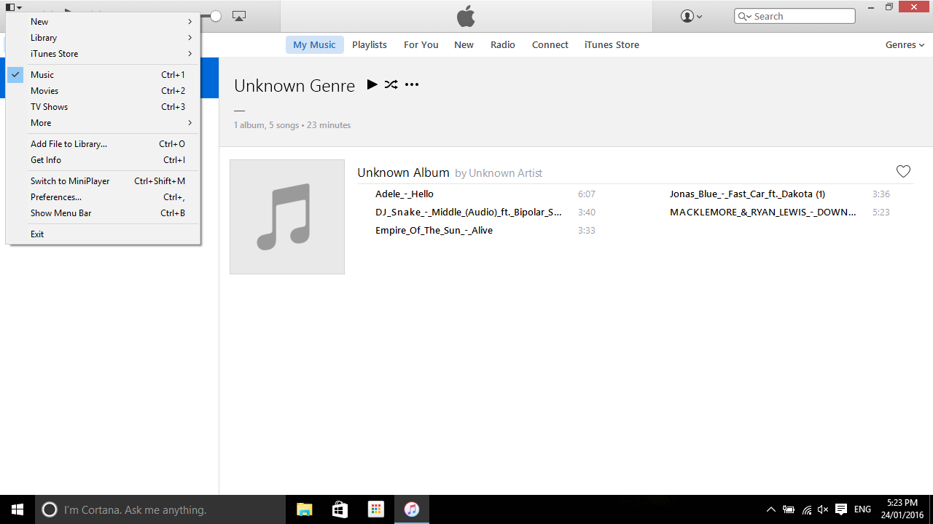Click the iTunes taskbar icon

click(x=412, y=509)
